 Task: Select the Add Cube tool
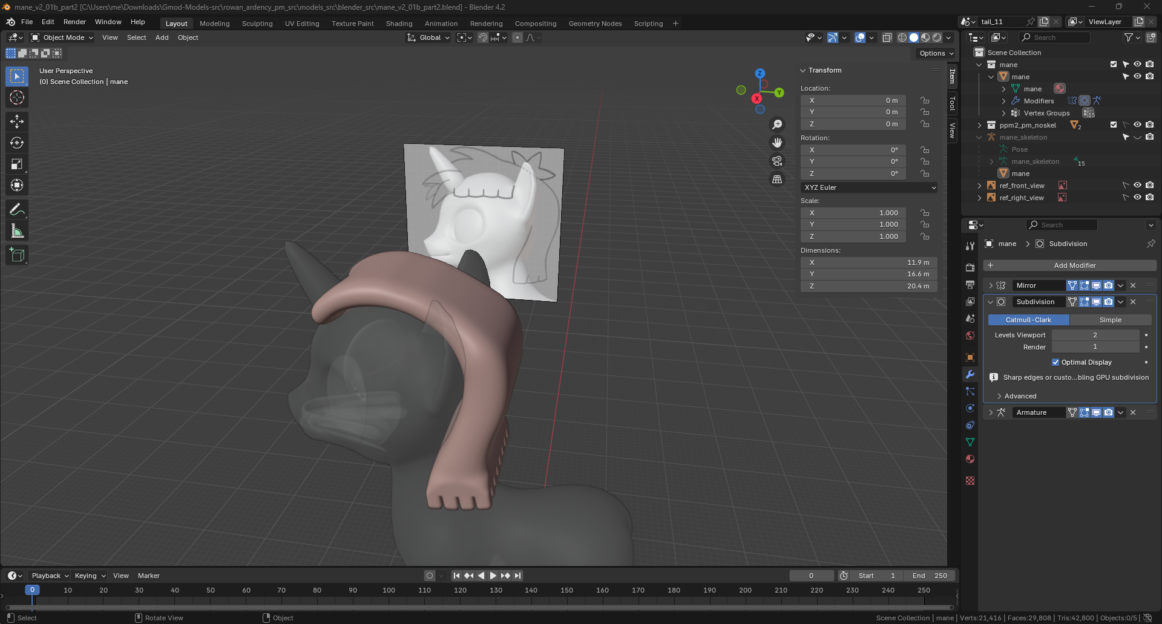click(17, 255)
